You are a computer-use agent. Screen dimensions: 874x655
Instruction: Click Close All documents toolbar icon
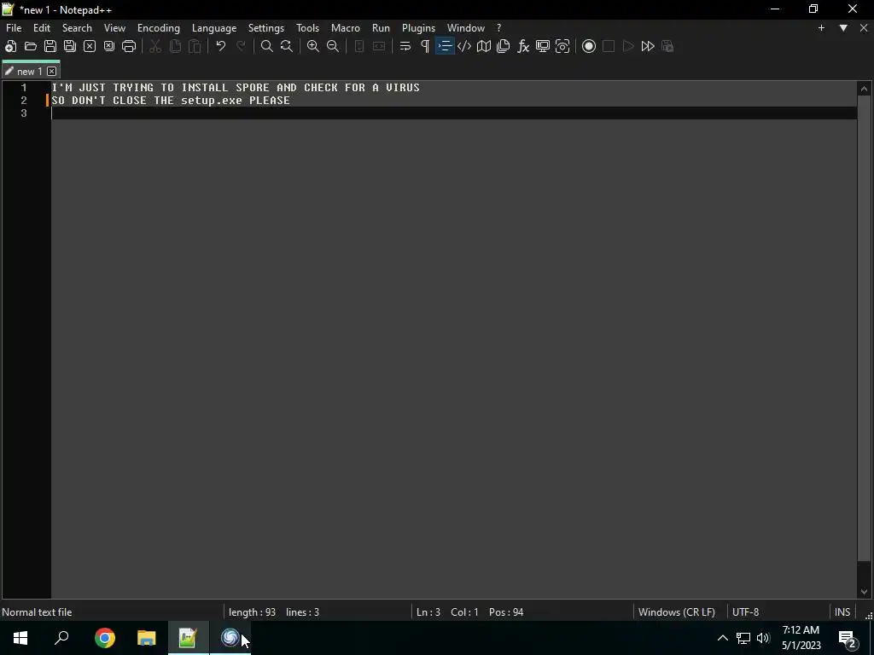coord(109,46)
